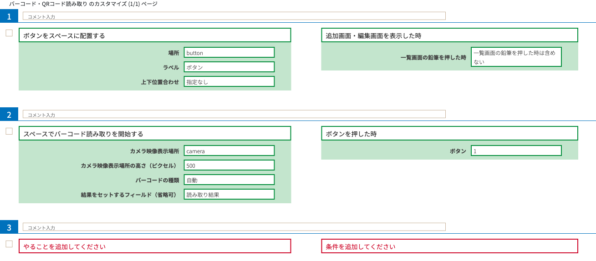The width and height of the screenshot is (596, 261).
Task: Tick the checkbox for rule 1
Action: 9,33
